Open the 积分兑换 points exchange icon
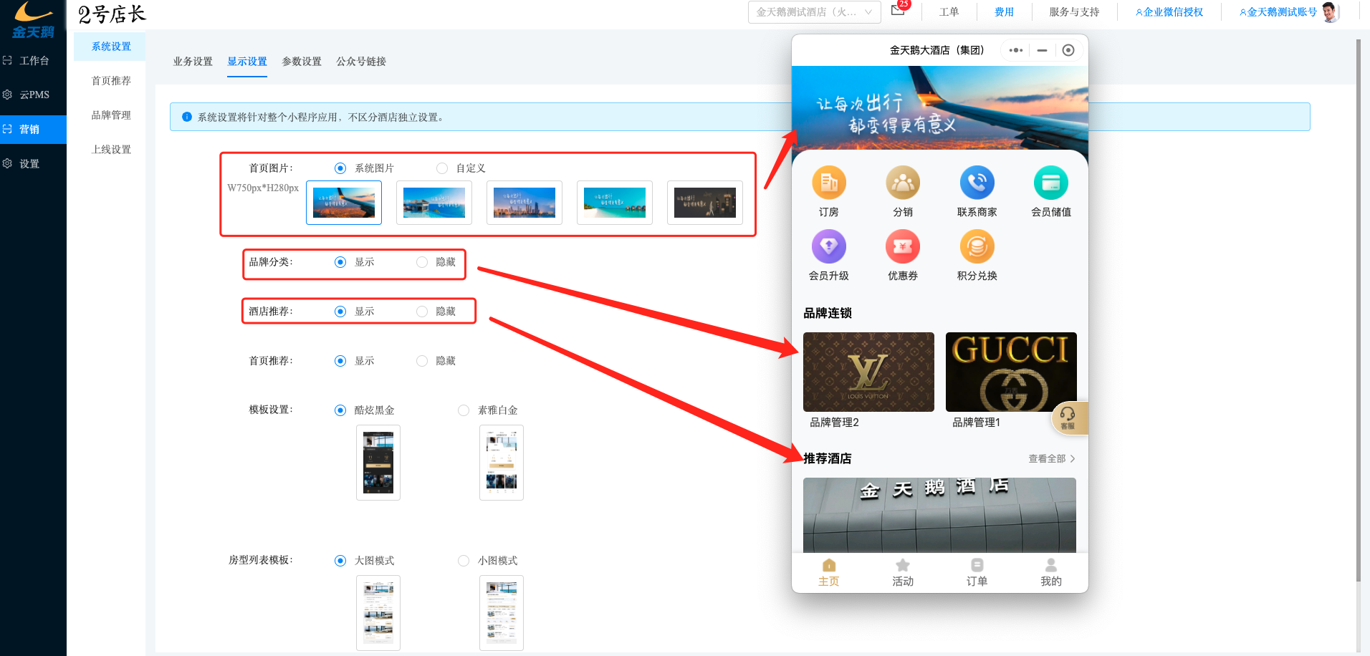 [977, 247]
